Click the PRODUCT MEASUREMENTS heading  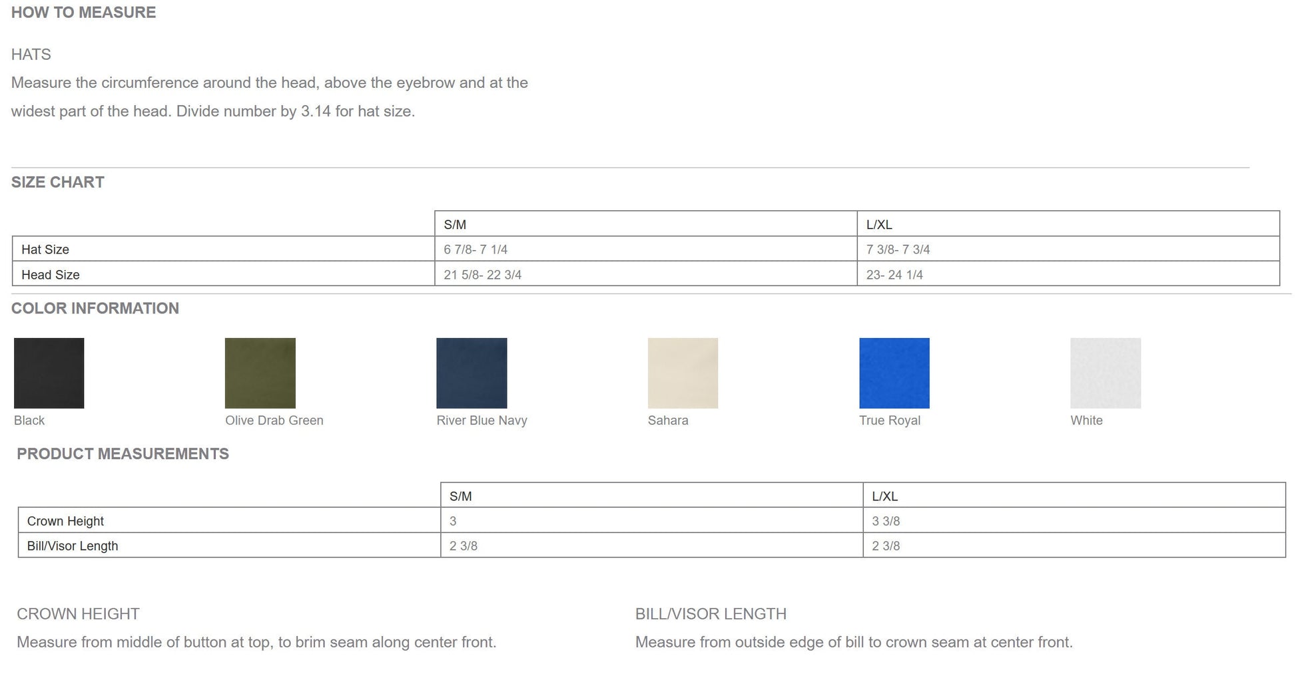[x=123, y=454]
